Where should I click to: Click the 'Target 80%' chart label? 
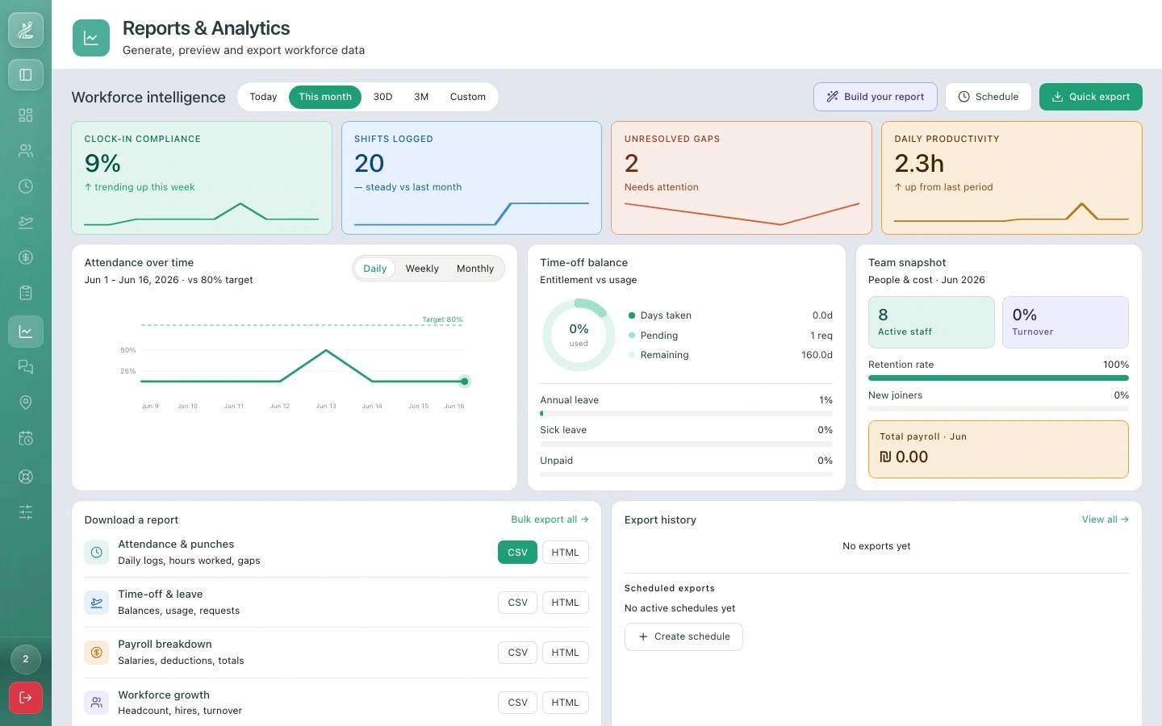[442, 319]
